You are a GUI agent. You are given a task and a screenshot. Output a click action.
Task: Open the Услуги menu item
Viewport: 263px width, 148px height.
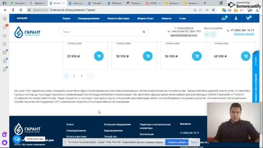point(67,18)
